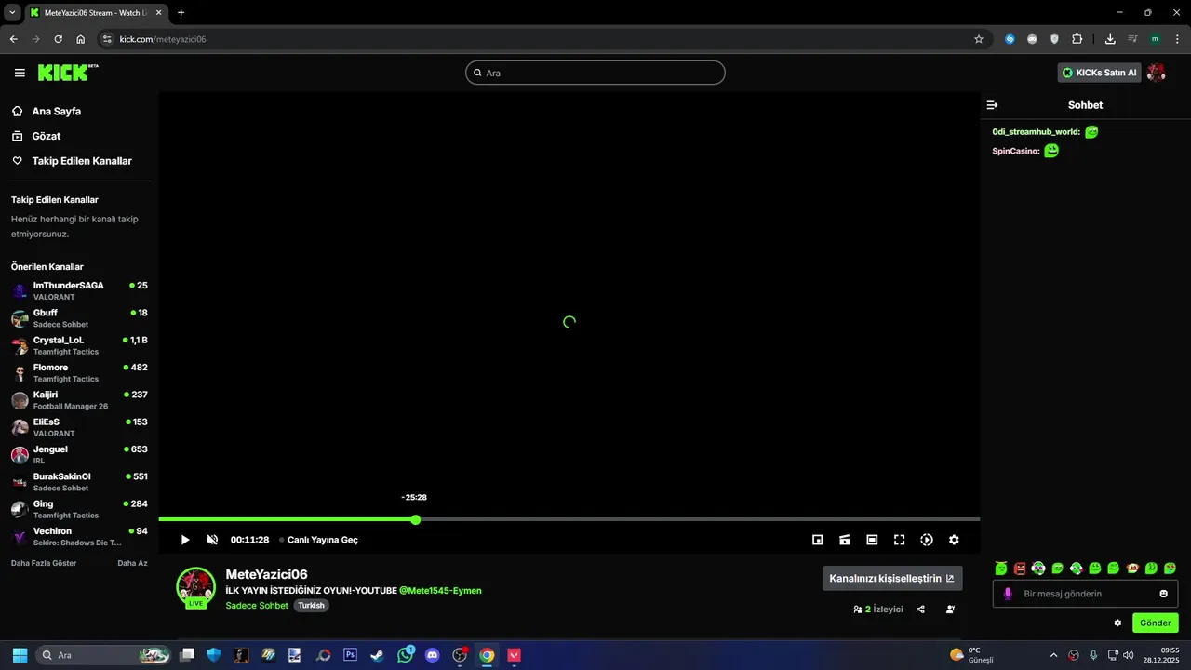Click the seek bar's unplayed portion
This screenshot has width=1191, height=670.
pyautogui.click(x=698, y=519)
